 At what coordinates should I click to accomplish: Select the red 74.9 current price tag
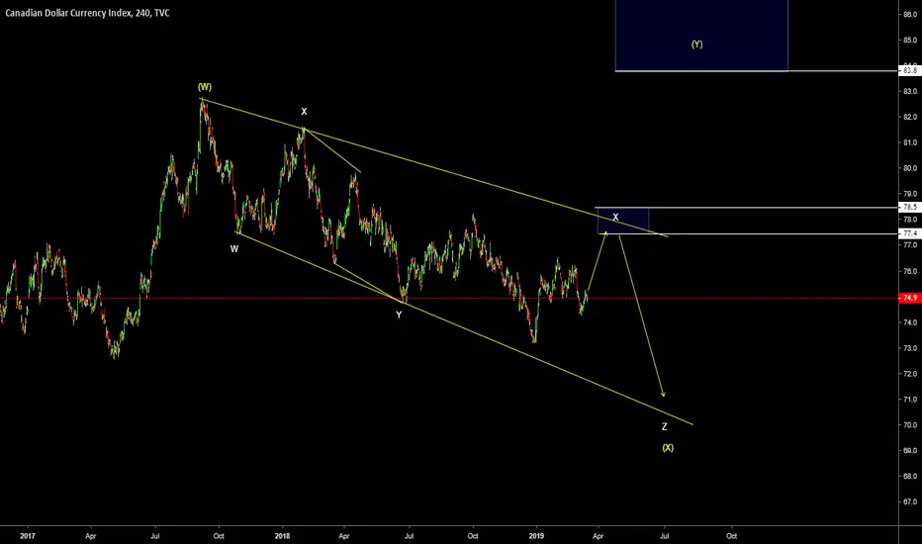point(910,298)
